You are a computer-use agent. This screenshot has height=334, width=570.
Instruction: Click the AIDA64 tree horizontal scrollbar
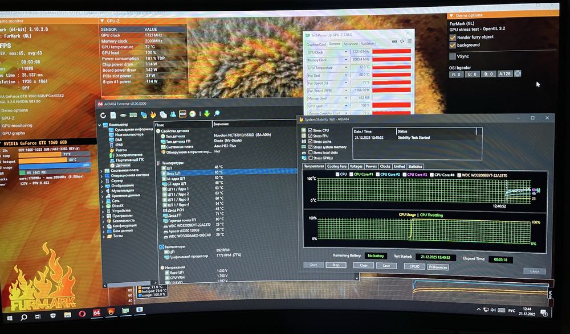click(130, 283)
